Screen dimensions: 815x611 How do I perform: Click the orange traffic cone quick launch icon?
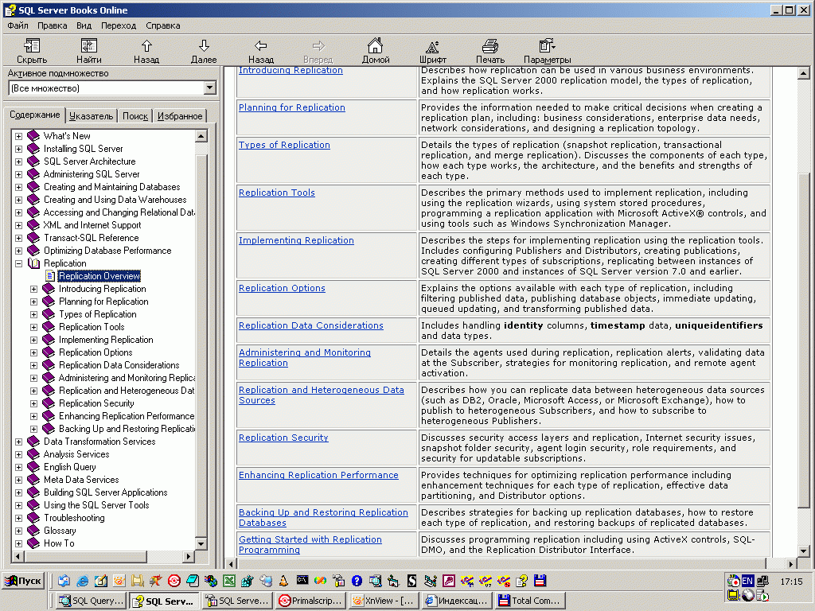coord(283,581)
